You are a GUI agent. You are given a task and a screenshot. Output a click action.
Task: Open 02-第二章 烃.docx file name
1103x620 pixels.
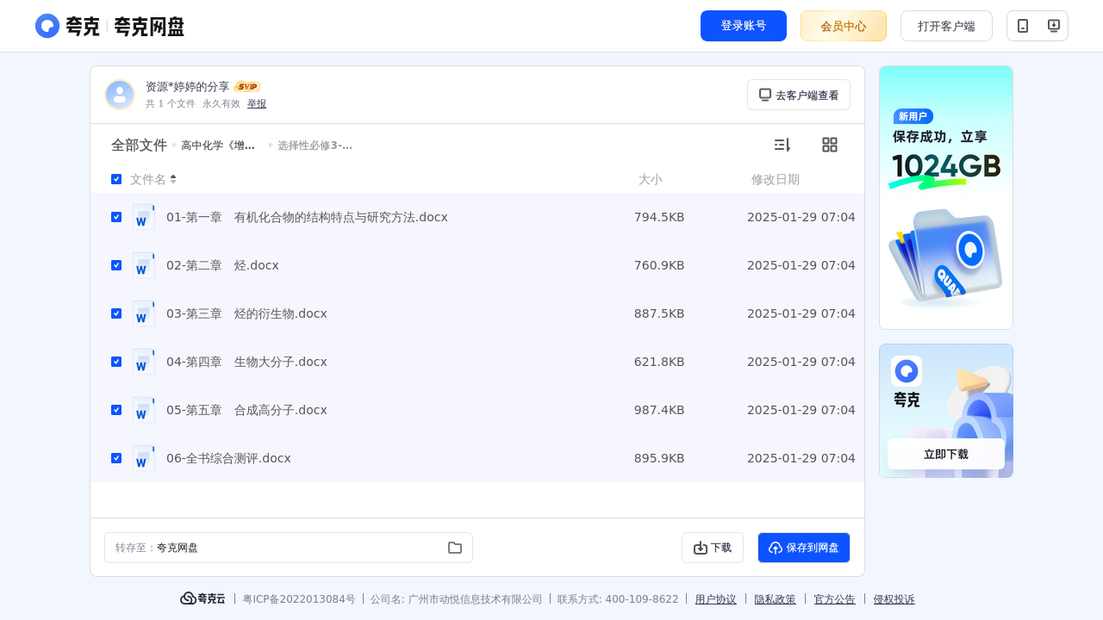coord(222,265)
